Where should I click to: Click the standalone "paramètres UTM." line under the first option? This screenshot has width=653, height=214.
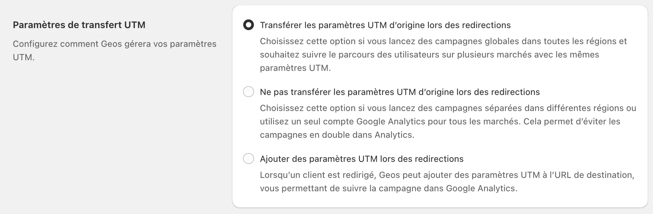[x=295, y=68]
